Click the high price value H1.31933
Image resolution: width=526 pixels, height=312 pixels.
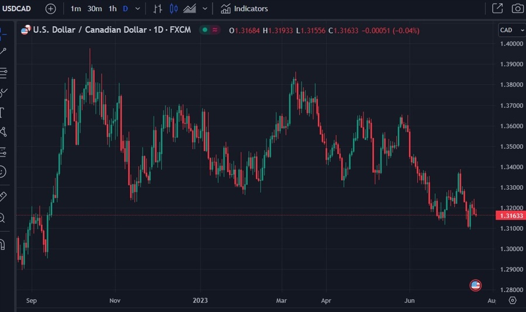point(278,30)
